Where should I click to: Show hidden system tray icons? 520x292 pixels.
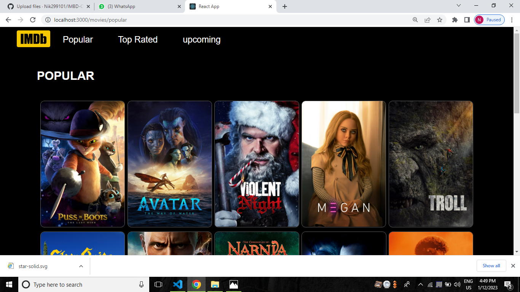[x=421, y=284]
